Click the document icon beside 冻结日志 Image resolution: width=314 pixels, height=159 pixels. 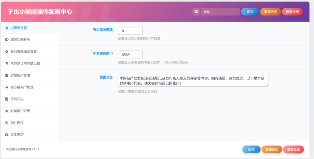click(x=7, y=99)
